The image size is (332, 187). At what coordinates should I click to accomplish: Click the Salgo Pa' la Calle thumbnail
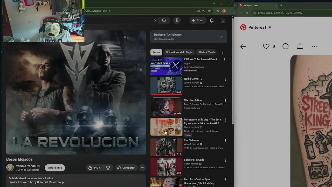166,167
